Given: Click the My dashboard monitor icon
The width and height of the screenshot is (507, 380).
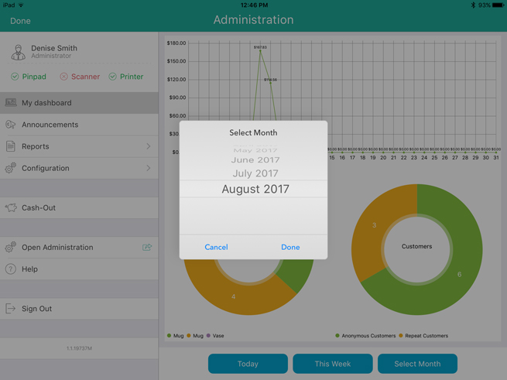Looking at the screenshot, I should pyautogui.click(x=11, y=102).
